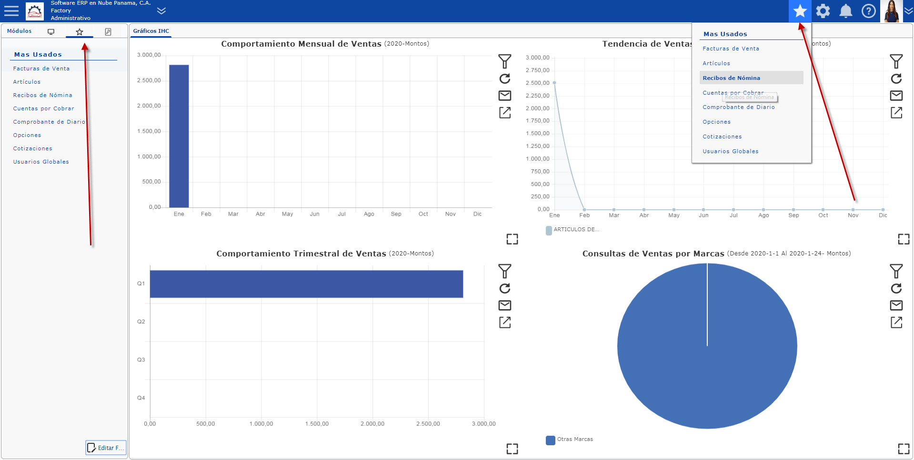Open the help question mark icon
Viewport: 914px width, 460px height.
point(868,11)
